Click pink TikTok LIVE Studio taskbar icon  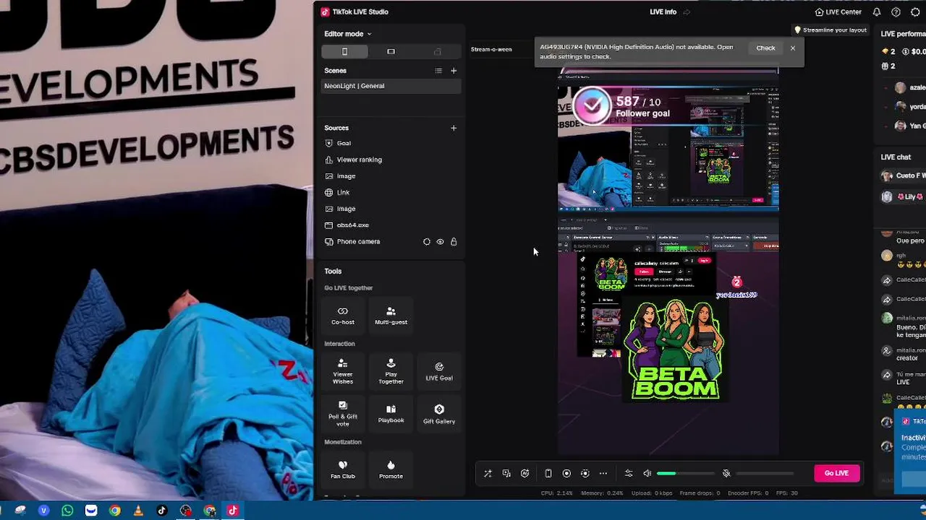[x=232, y=511]
